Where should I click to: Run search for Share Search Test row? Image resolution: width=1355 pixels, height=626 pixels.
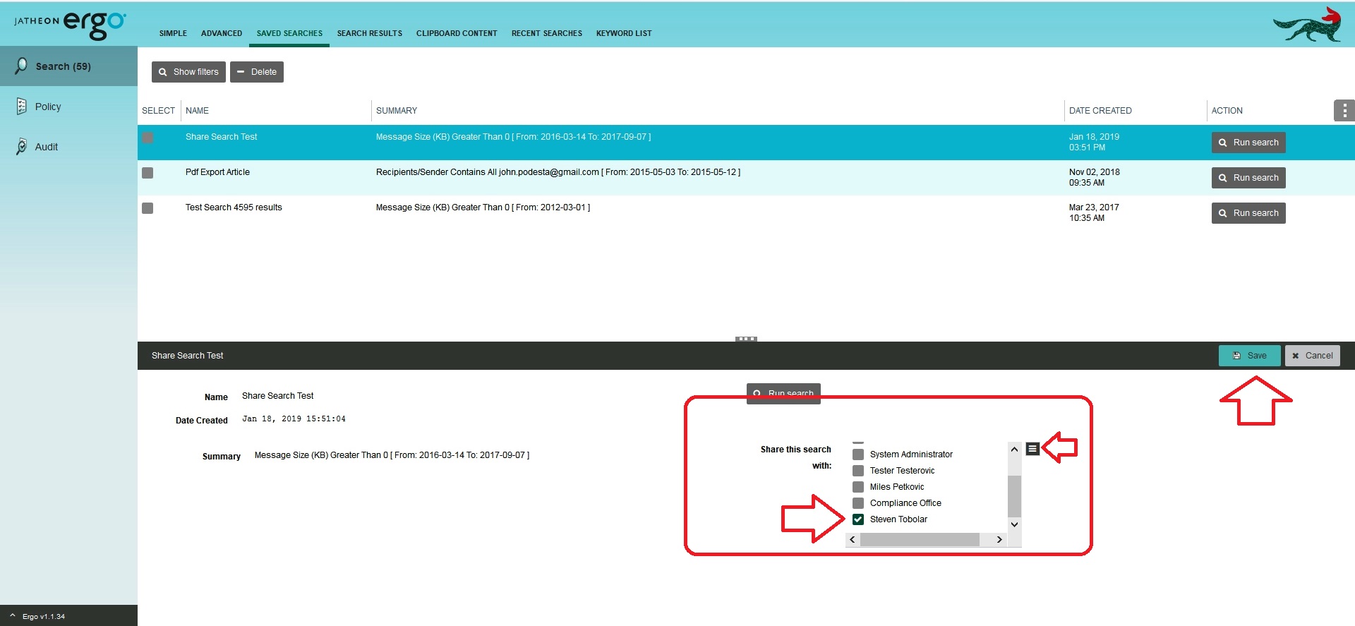pyautogui.click(x=1248, y=143)
